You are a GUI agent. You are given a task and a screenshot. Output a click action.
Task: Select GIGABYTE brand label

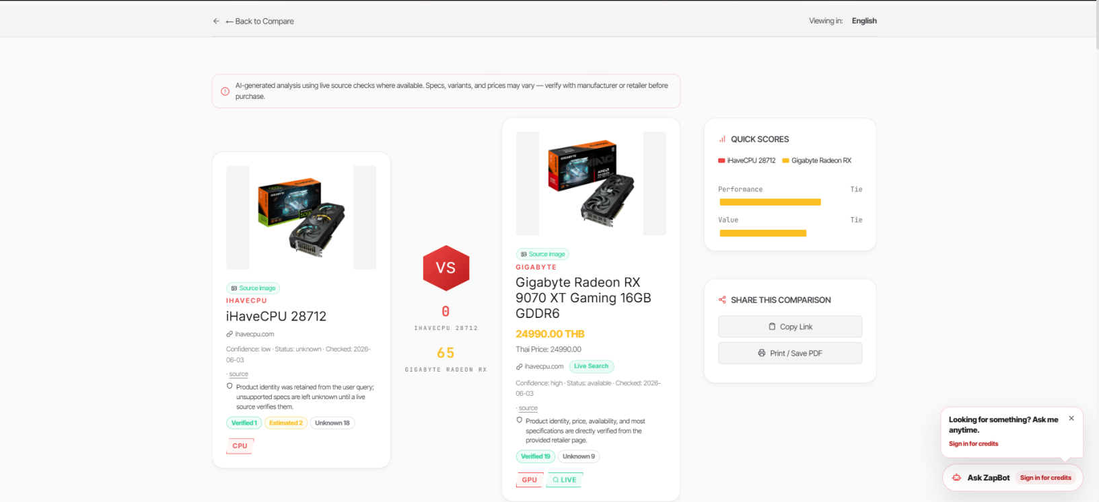536,267
